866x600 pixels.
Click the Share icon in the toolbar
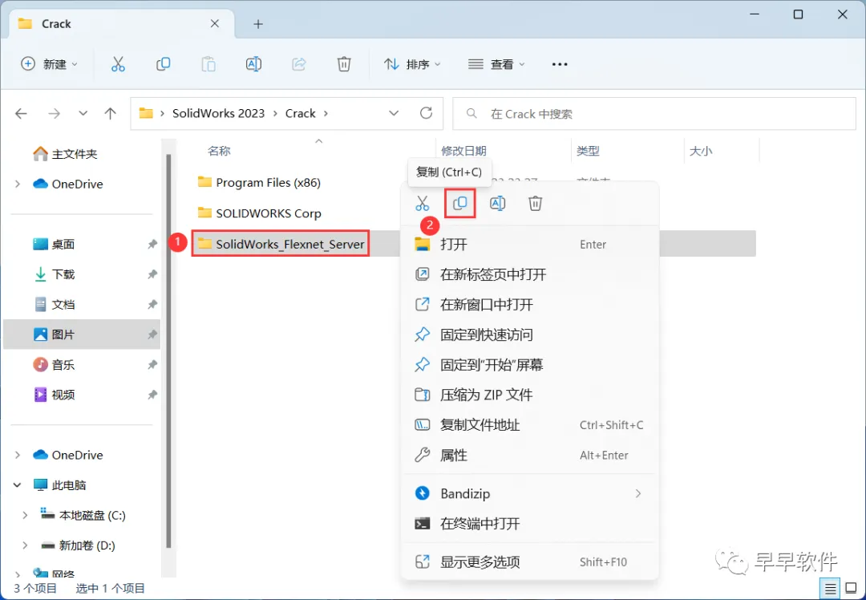click(299, 64)
